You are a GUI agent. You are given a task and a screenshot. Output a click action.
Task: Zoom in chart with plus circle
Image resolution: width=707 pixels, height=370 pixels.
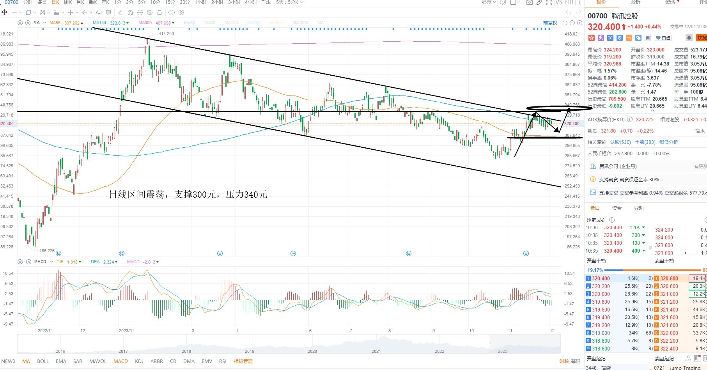(x=579, y=23)
